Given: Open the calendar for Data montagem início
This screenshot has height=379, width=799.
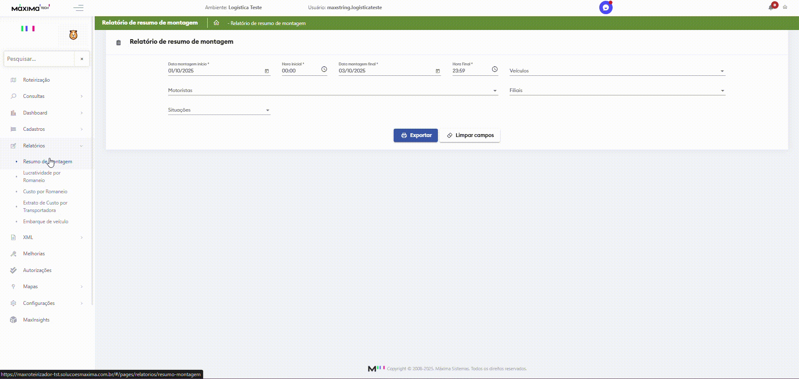Looking at the screenshot, I should [267, 71].
